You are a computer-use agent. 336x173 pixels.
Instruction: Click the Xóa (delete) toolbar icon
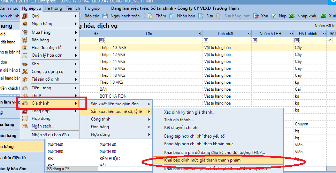(x=256, y=16)
